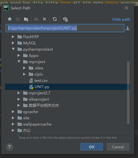Screen dimensions: 138x158
Task: Click the Delete (X) toolbar icon
Action: (44, 19)
